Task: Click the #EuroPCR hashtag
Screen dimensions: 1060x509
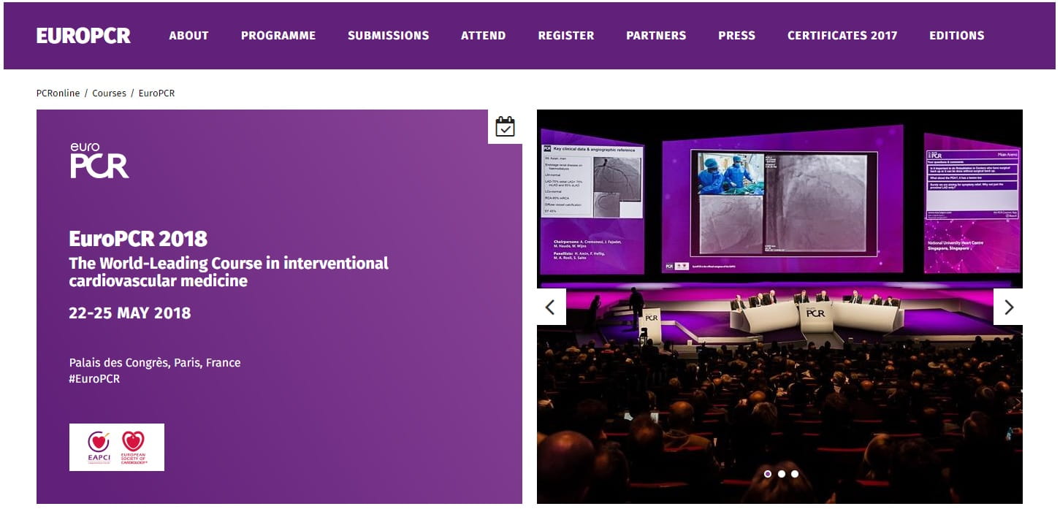Action: tap(94, 379)
